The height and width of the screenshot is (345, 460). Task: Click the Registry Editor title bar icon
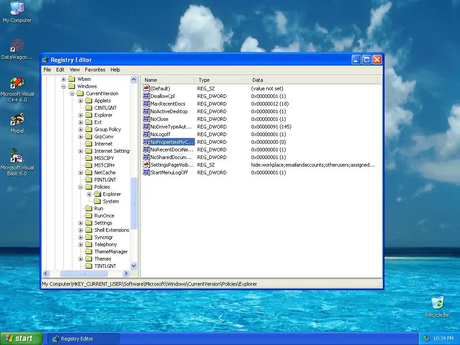click(x=45, y=60)
